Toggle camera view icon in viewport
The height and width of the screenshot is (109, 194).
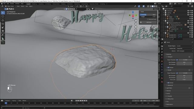coord(136,27)
